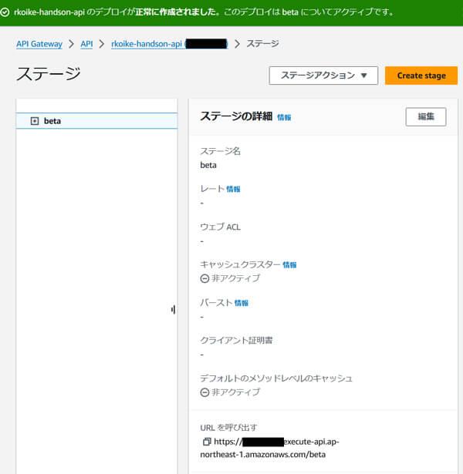The height and width of the screenshot is (474, 463).
Task: Click the invoke URL text
Action: [269, 448]
